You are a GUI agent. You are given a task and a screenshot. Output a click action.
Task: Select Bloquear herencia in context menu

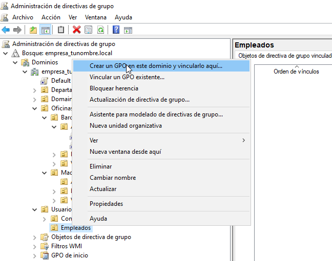161,88
